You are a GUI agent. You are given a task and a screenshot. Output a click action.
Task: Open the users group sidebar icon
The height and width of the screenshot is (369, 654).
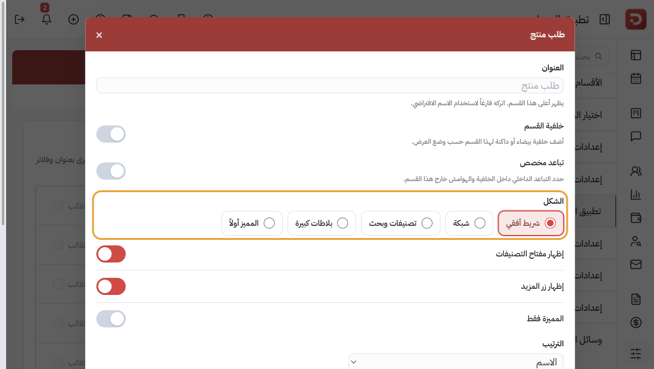tap(636, 171)
